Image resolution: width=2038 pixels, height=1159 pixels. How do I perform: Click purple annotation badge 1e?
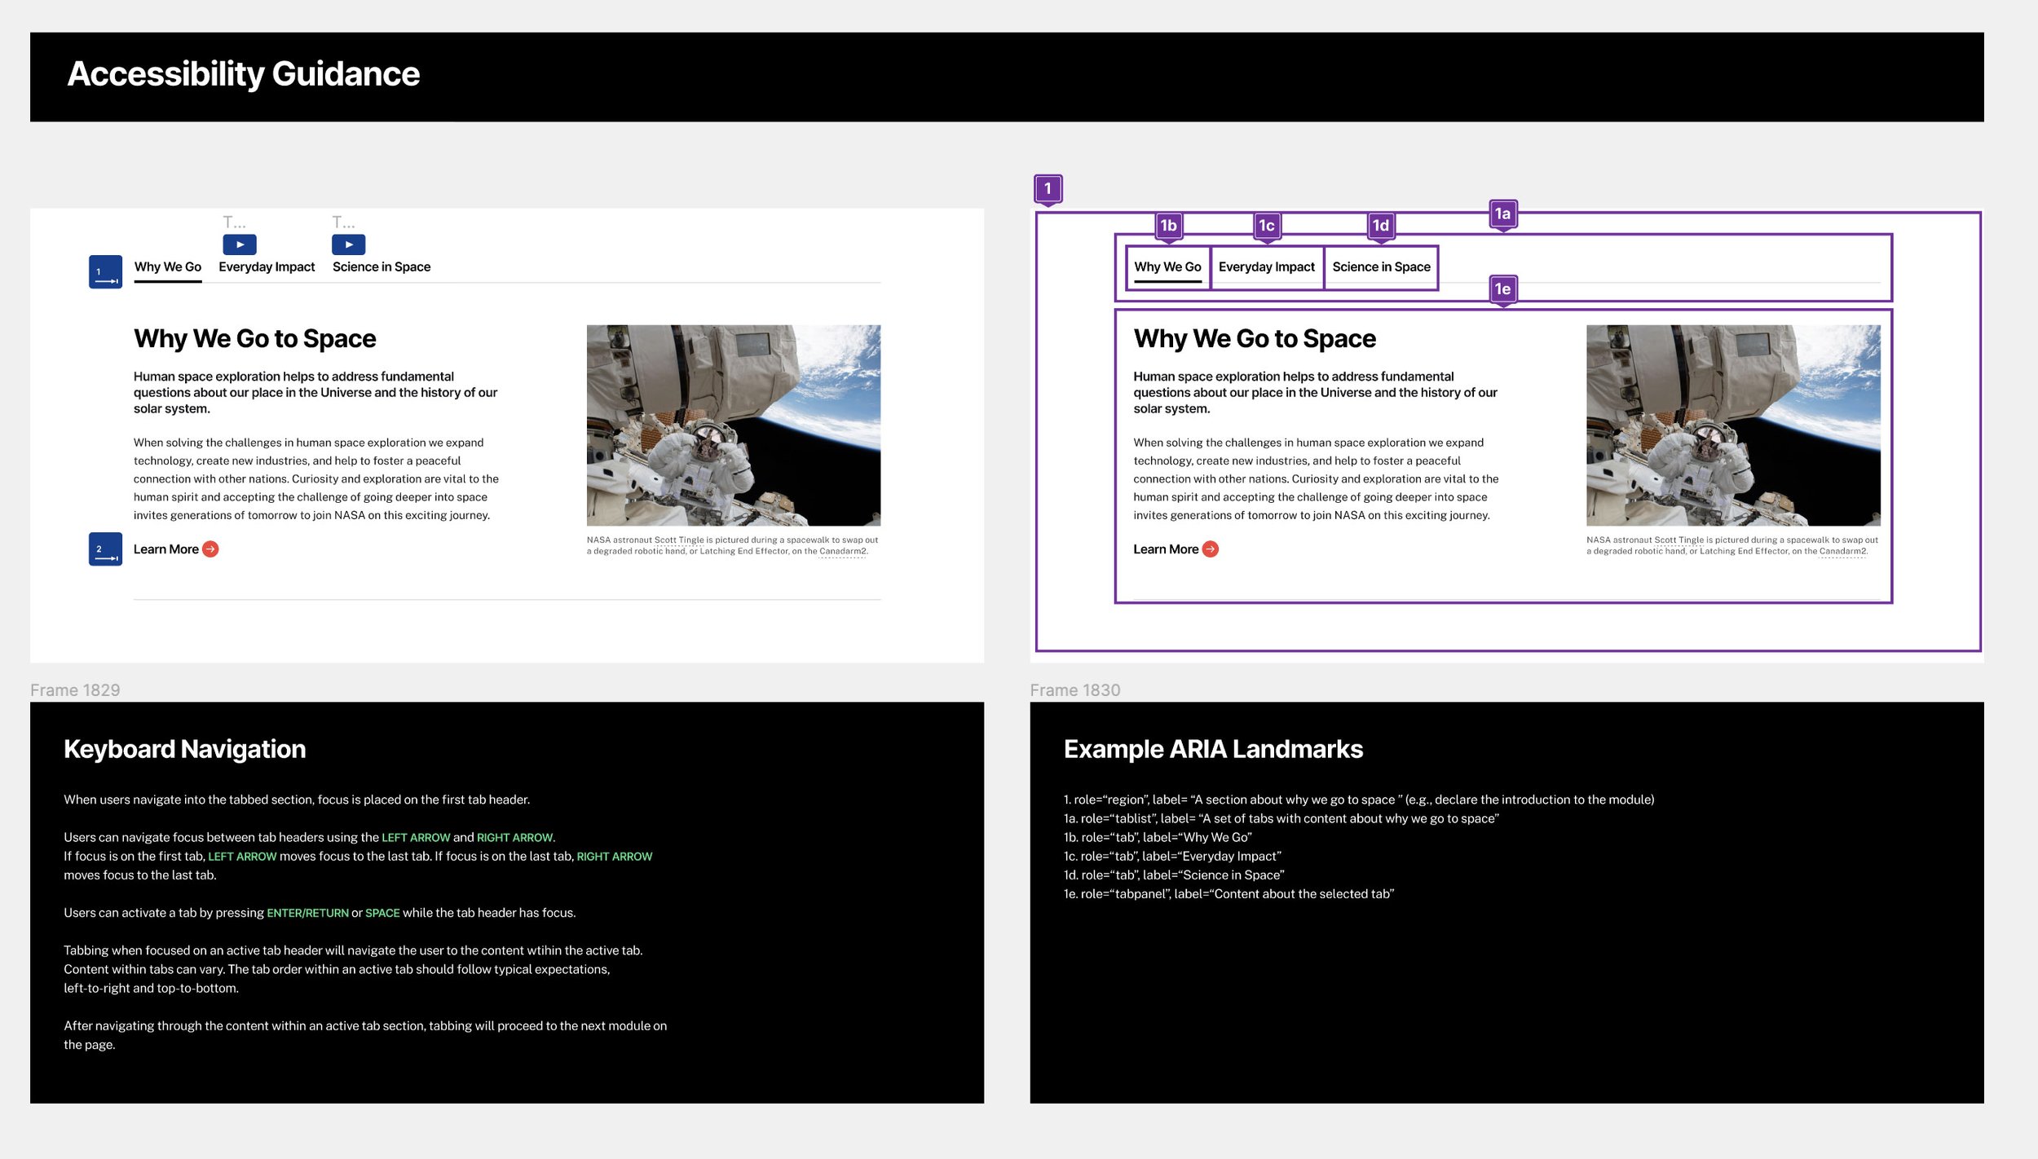(1502, 289)
